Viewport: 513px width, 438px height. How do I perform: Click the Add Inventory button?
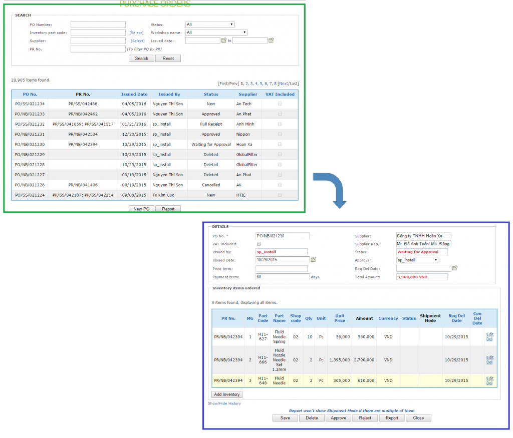pos(227,394)
